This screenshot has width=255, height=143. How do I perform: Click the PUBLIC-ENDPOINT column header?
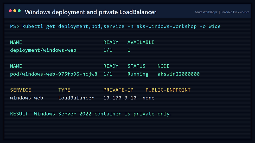(x=168, y=90)
